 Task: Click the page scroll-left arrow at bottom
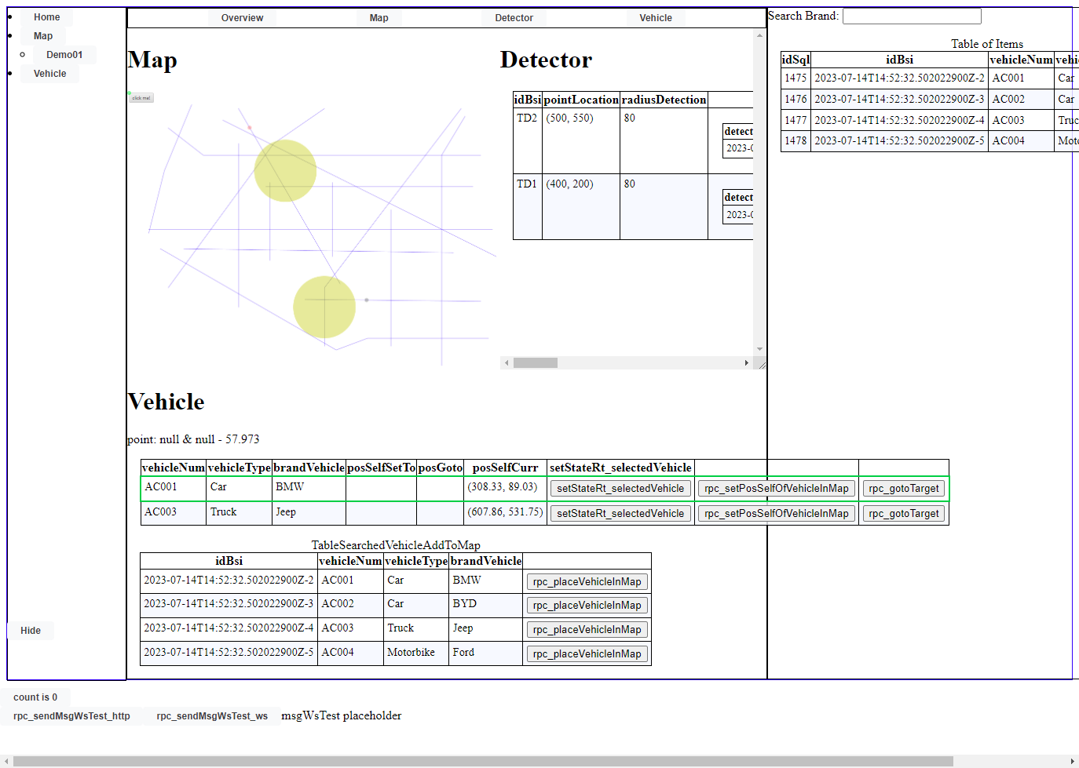[x=5, y=762]
